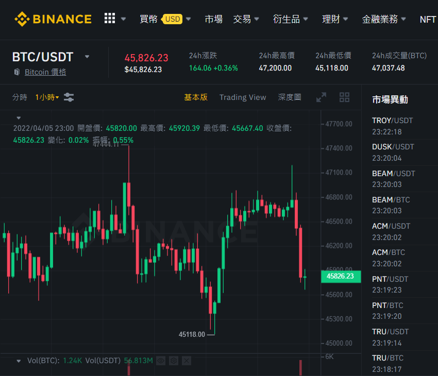
Task: Open DUSK/USDT market movement entry
Action: [x=405, y=152]
